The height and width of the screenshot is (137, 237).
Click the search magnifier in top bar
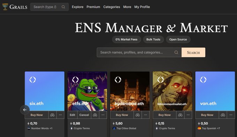click(63, 7)
